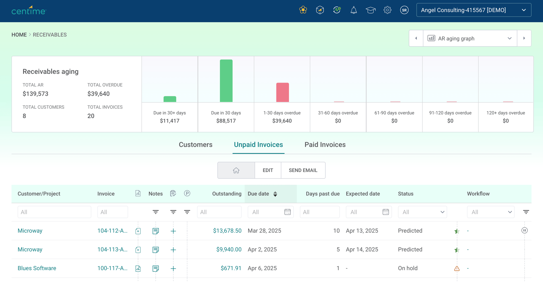Open the Status filter dropdown

tap(422, 212)
